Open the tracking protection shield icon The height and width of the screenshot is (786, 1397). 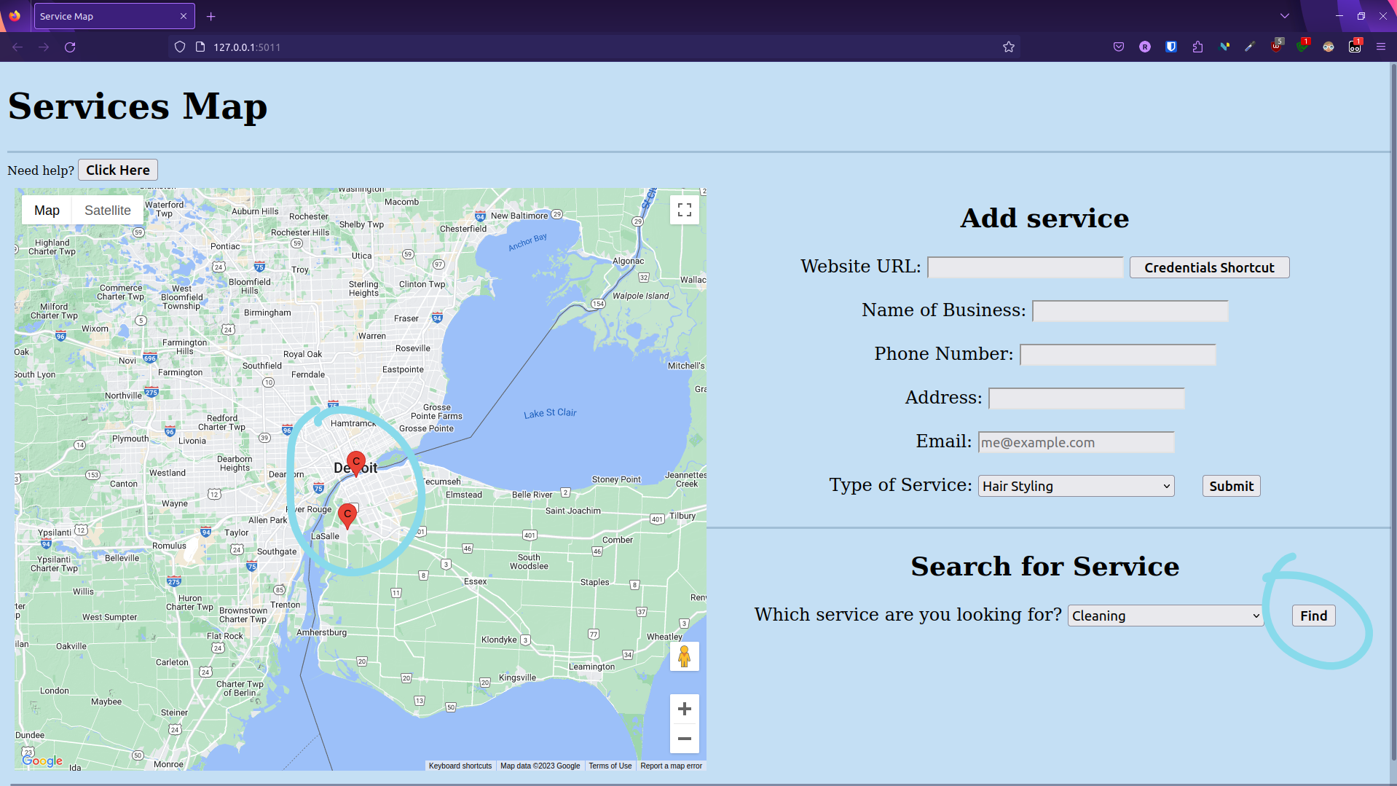point(180,47)
